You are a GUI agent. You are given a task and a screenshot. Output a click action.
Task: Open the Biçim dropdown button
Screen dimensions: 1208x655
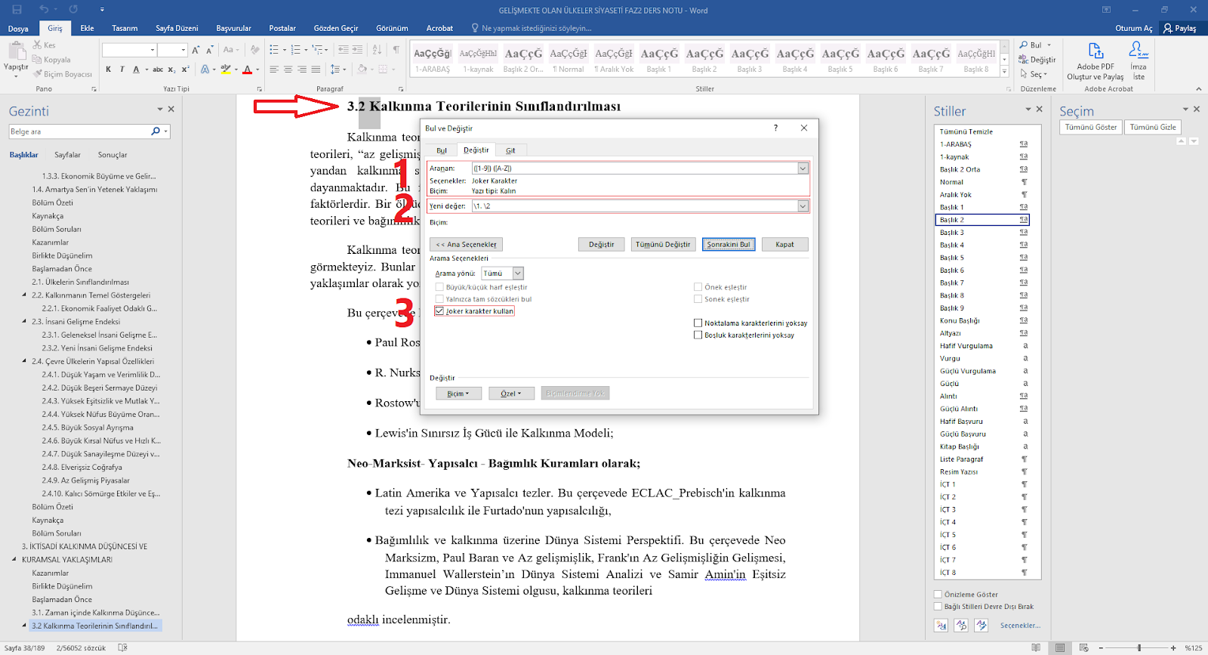(x=458, y=394)
